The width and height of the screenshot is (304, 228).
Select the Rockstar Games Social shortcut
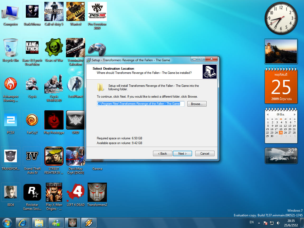click(32, 197)
